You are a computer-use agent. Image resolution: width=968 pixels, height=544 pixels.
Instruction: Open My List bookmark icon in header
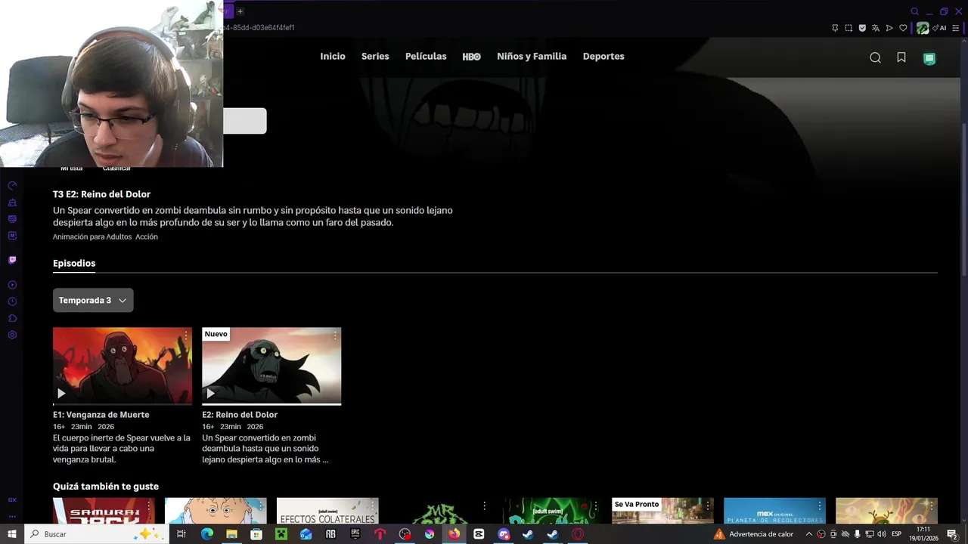[x=901, y=57]
